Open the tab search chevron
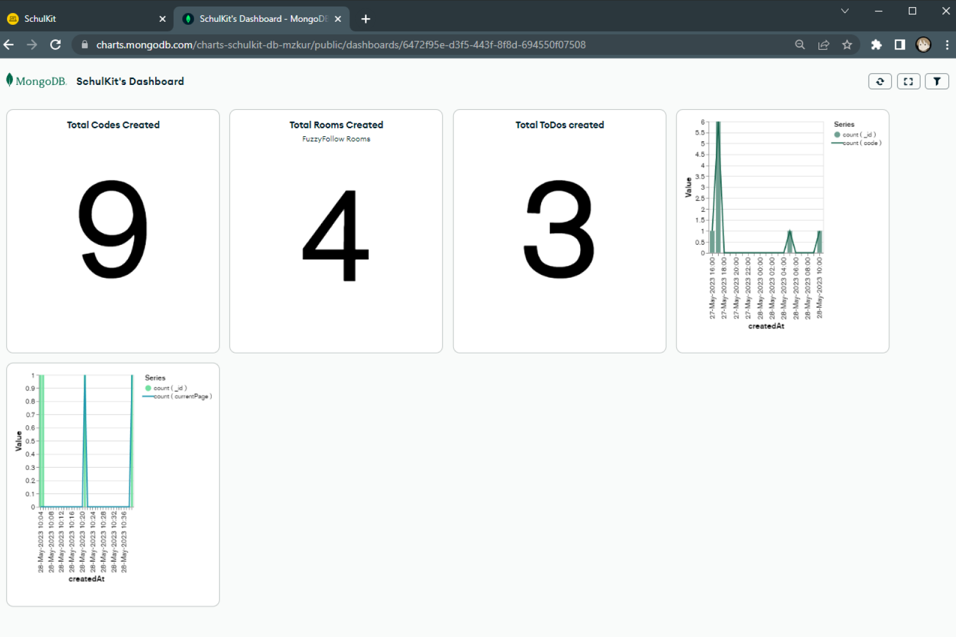 coord(844,11)
